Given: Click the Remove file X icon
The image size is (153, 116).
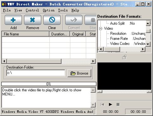Looking at the screenshot, I should tap(33, 20).
